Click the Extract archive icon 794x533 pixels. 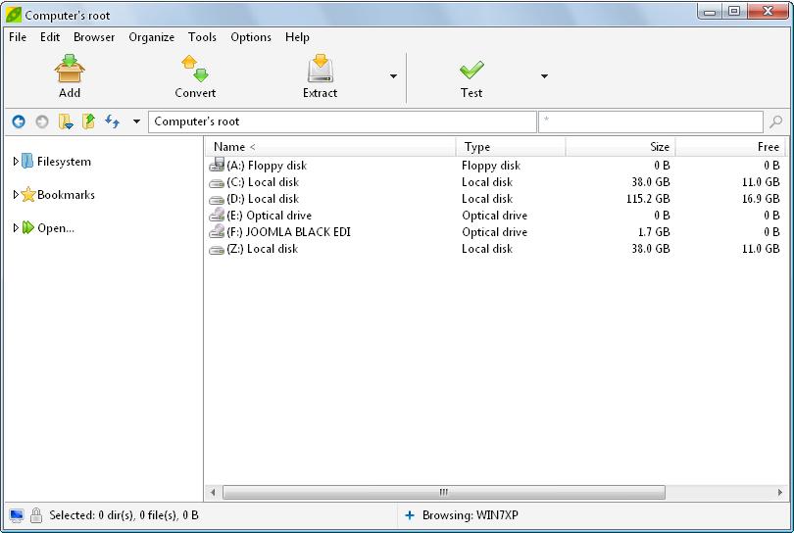coord(320,69)
